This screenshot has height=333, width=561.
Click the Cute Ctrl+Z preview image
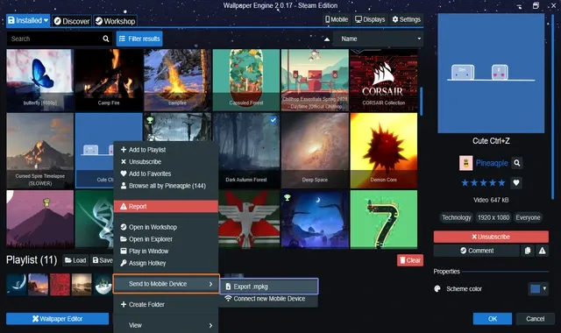[x=491, y=74]
